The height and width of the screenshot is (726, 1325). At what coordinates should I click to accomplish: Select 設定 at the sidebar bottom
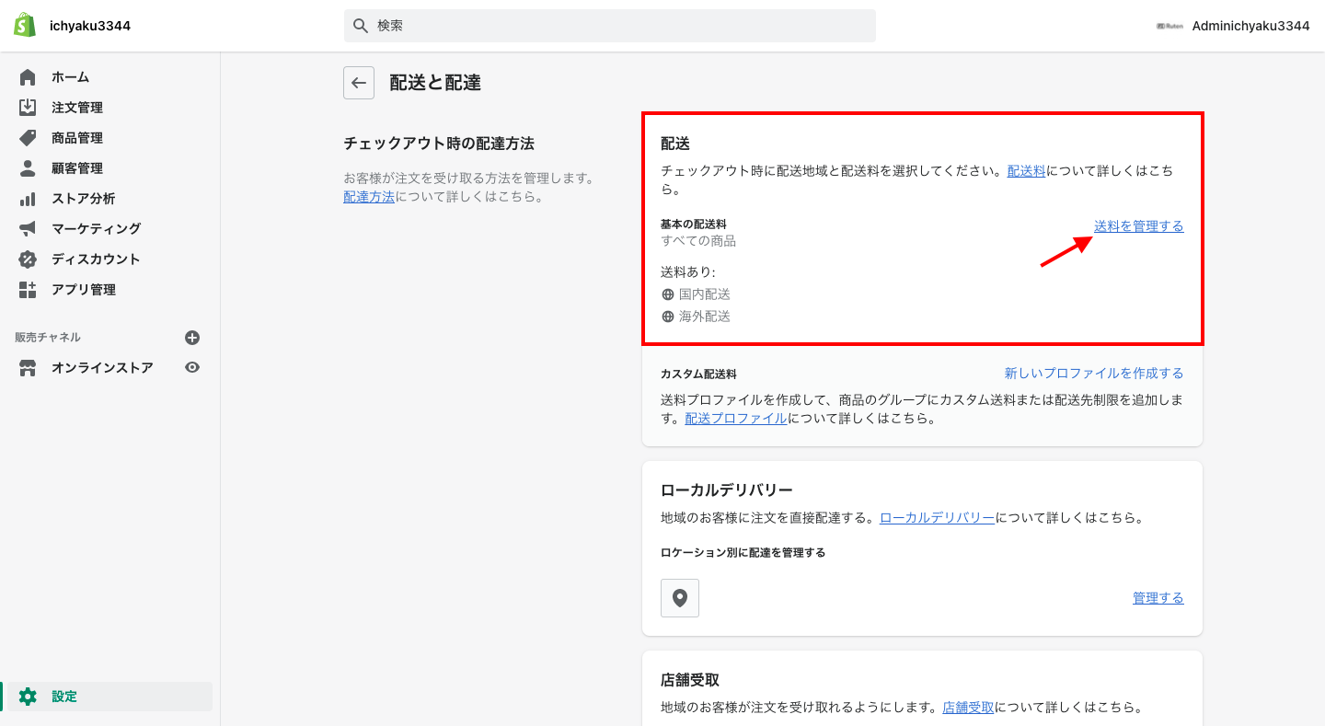108,697
